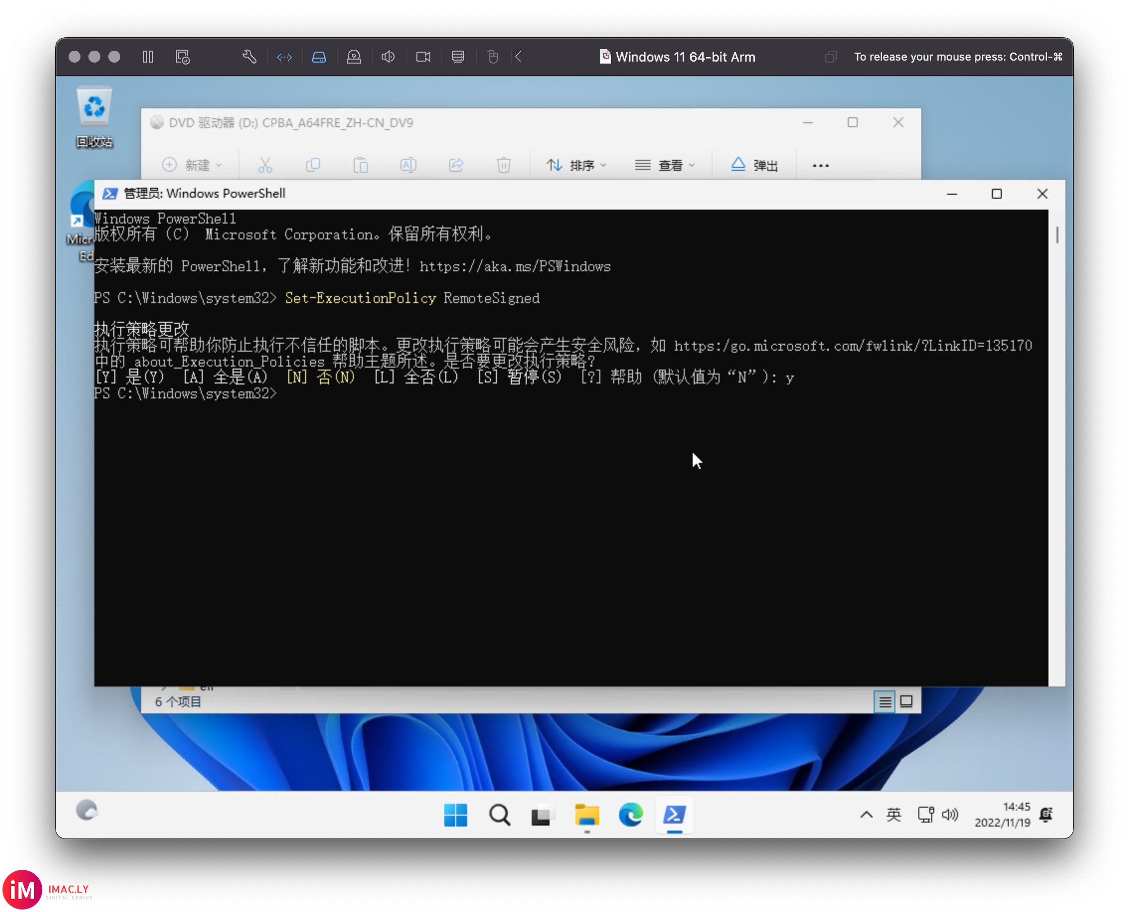Open File Explorer from taskbar
Image resolution: width=1129 pixels, height=912 pixels.
click(x=586, y=815)
